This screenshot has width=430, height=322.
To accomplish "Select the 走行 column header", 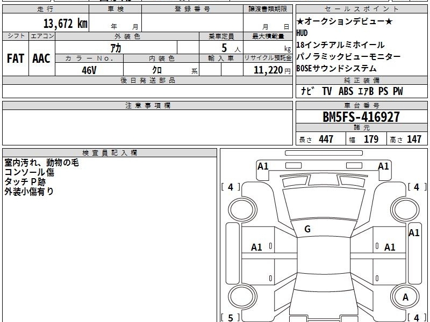I will point(46,9).
